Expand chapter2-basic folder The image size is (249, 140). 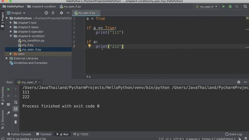click(11, 27)
